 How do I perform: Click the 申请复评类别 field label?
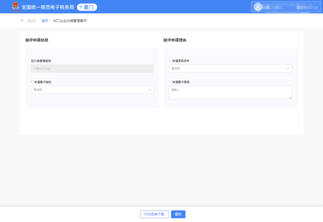(43, 82)
